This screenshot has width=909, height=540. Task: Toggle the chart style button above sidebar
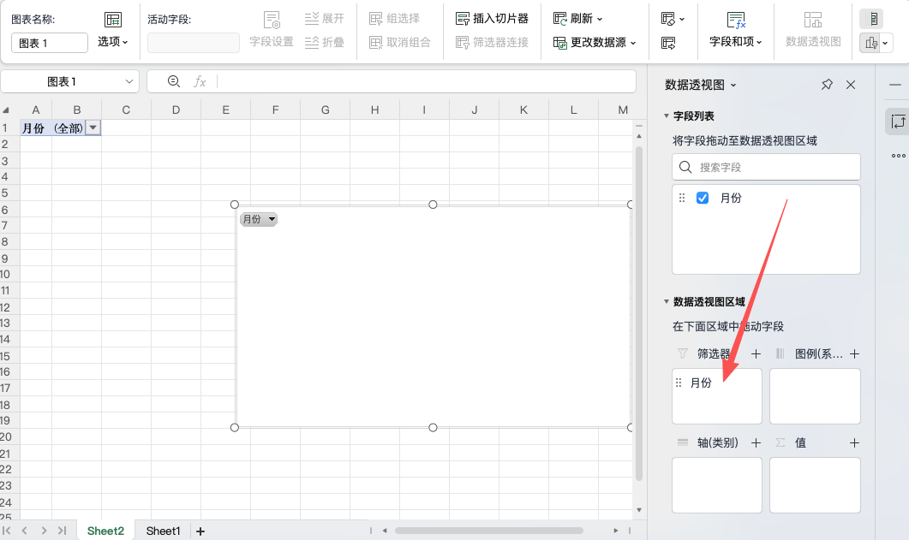(871, 41)
